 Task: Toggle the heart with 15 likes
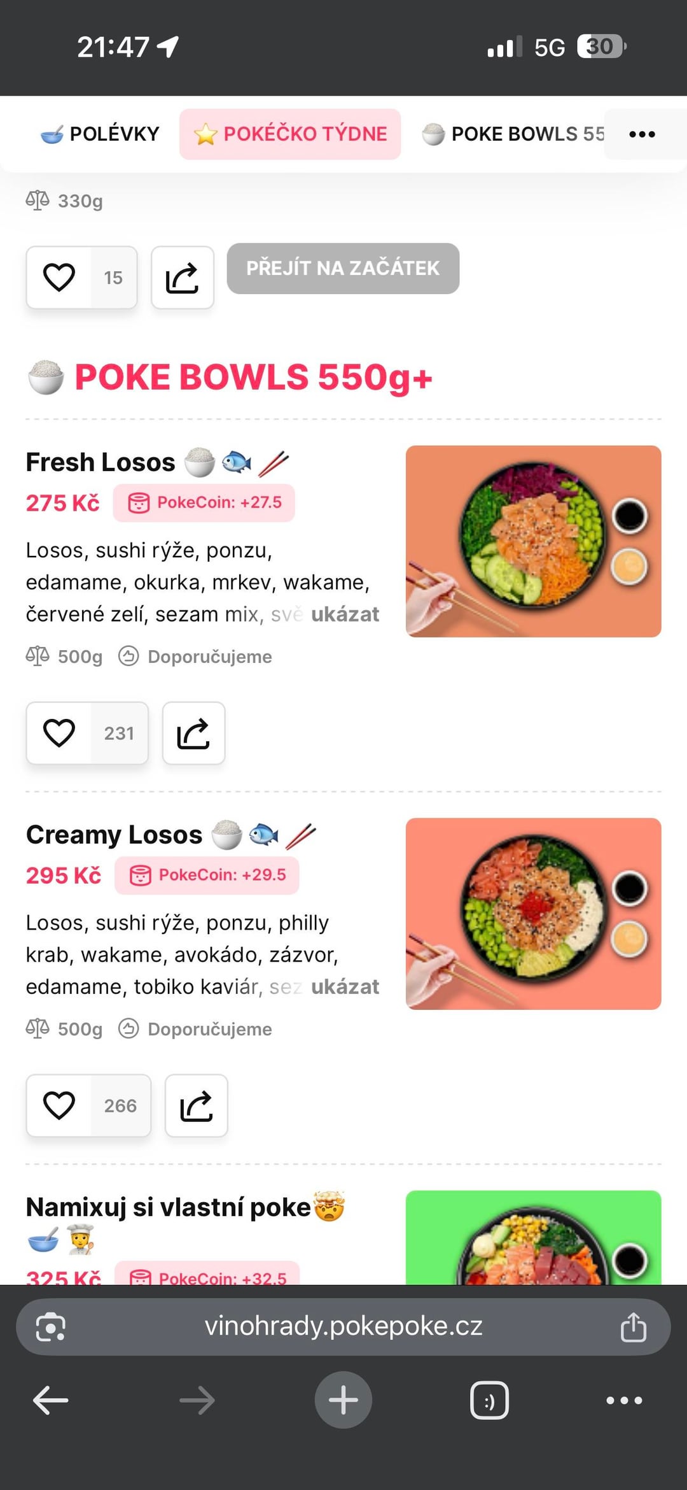point(59,278)
